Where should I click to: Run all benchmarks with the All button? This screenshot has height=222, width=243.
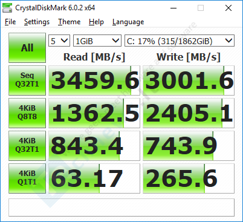tap(27, 48)
